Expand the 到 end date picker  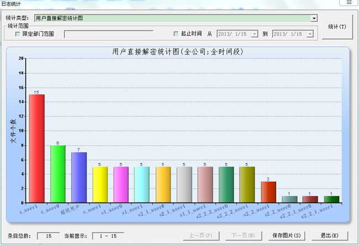pos(314,34)
